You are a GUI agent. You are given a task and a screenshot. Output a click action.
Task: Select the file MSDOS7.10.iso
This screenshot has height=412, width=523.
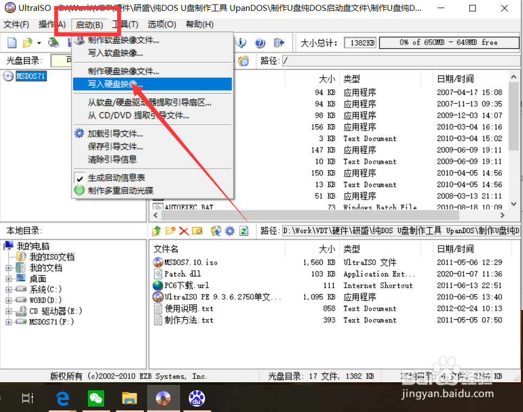click(x=191, y=262)
